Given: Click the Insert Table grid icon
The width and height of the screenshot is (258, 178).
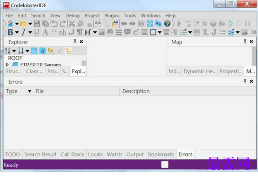Looking at the screenshot, I should tap(197, 32).
